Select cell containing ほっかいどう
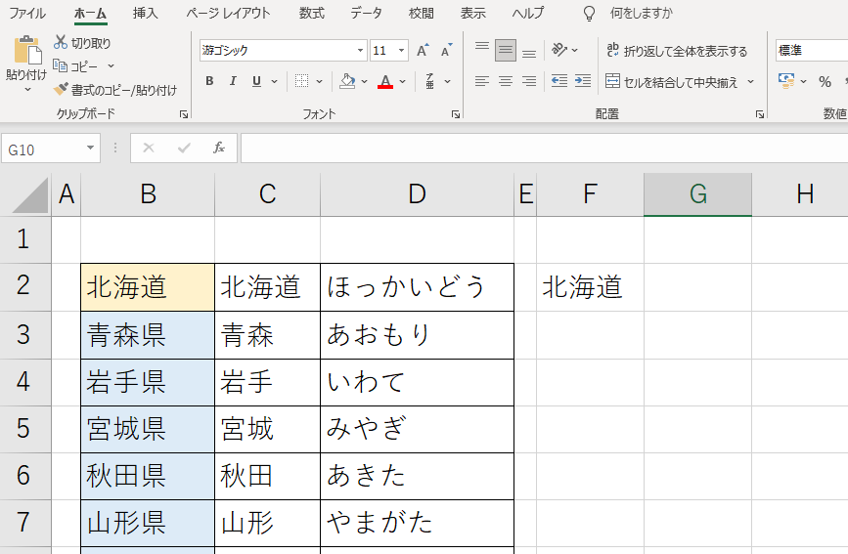Image resolution: width=848 pixels, height=554 pixels. coord(417,287)
